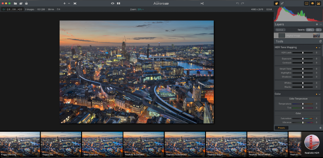Collapse the HDR Tone Mapping section

click(320, 47)
